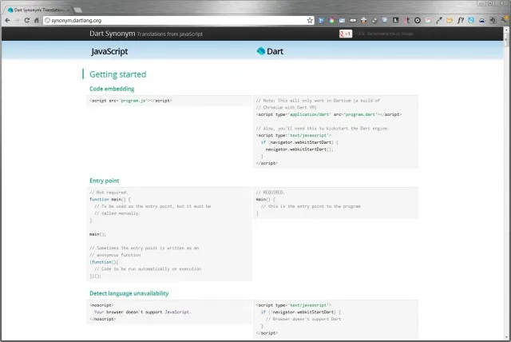The width and height of the screenshot is (511, 342).
Task: Click the 'Getting started' section heading
Action: point(117,74)
